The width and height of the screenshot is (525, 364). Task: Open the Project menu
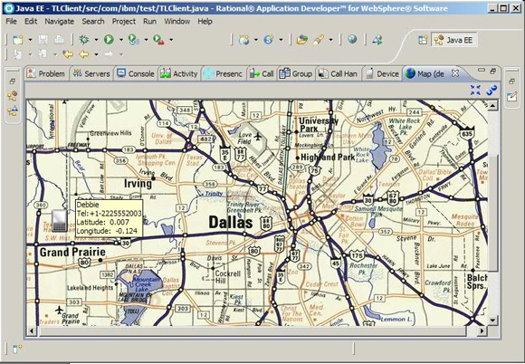[x=123, y=22]
